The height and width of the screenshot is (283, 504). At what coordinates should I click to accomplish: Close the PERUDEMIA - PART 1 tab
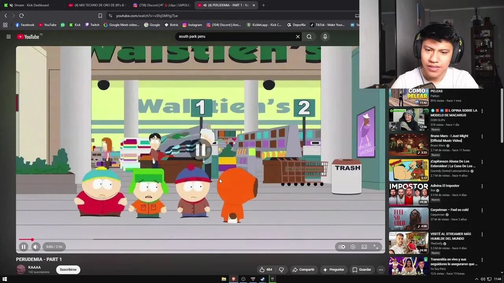[x=254, y=5]
